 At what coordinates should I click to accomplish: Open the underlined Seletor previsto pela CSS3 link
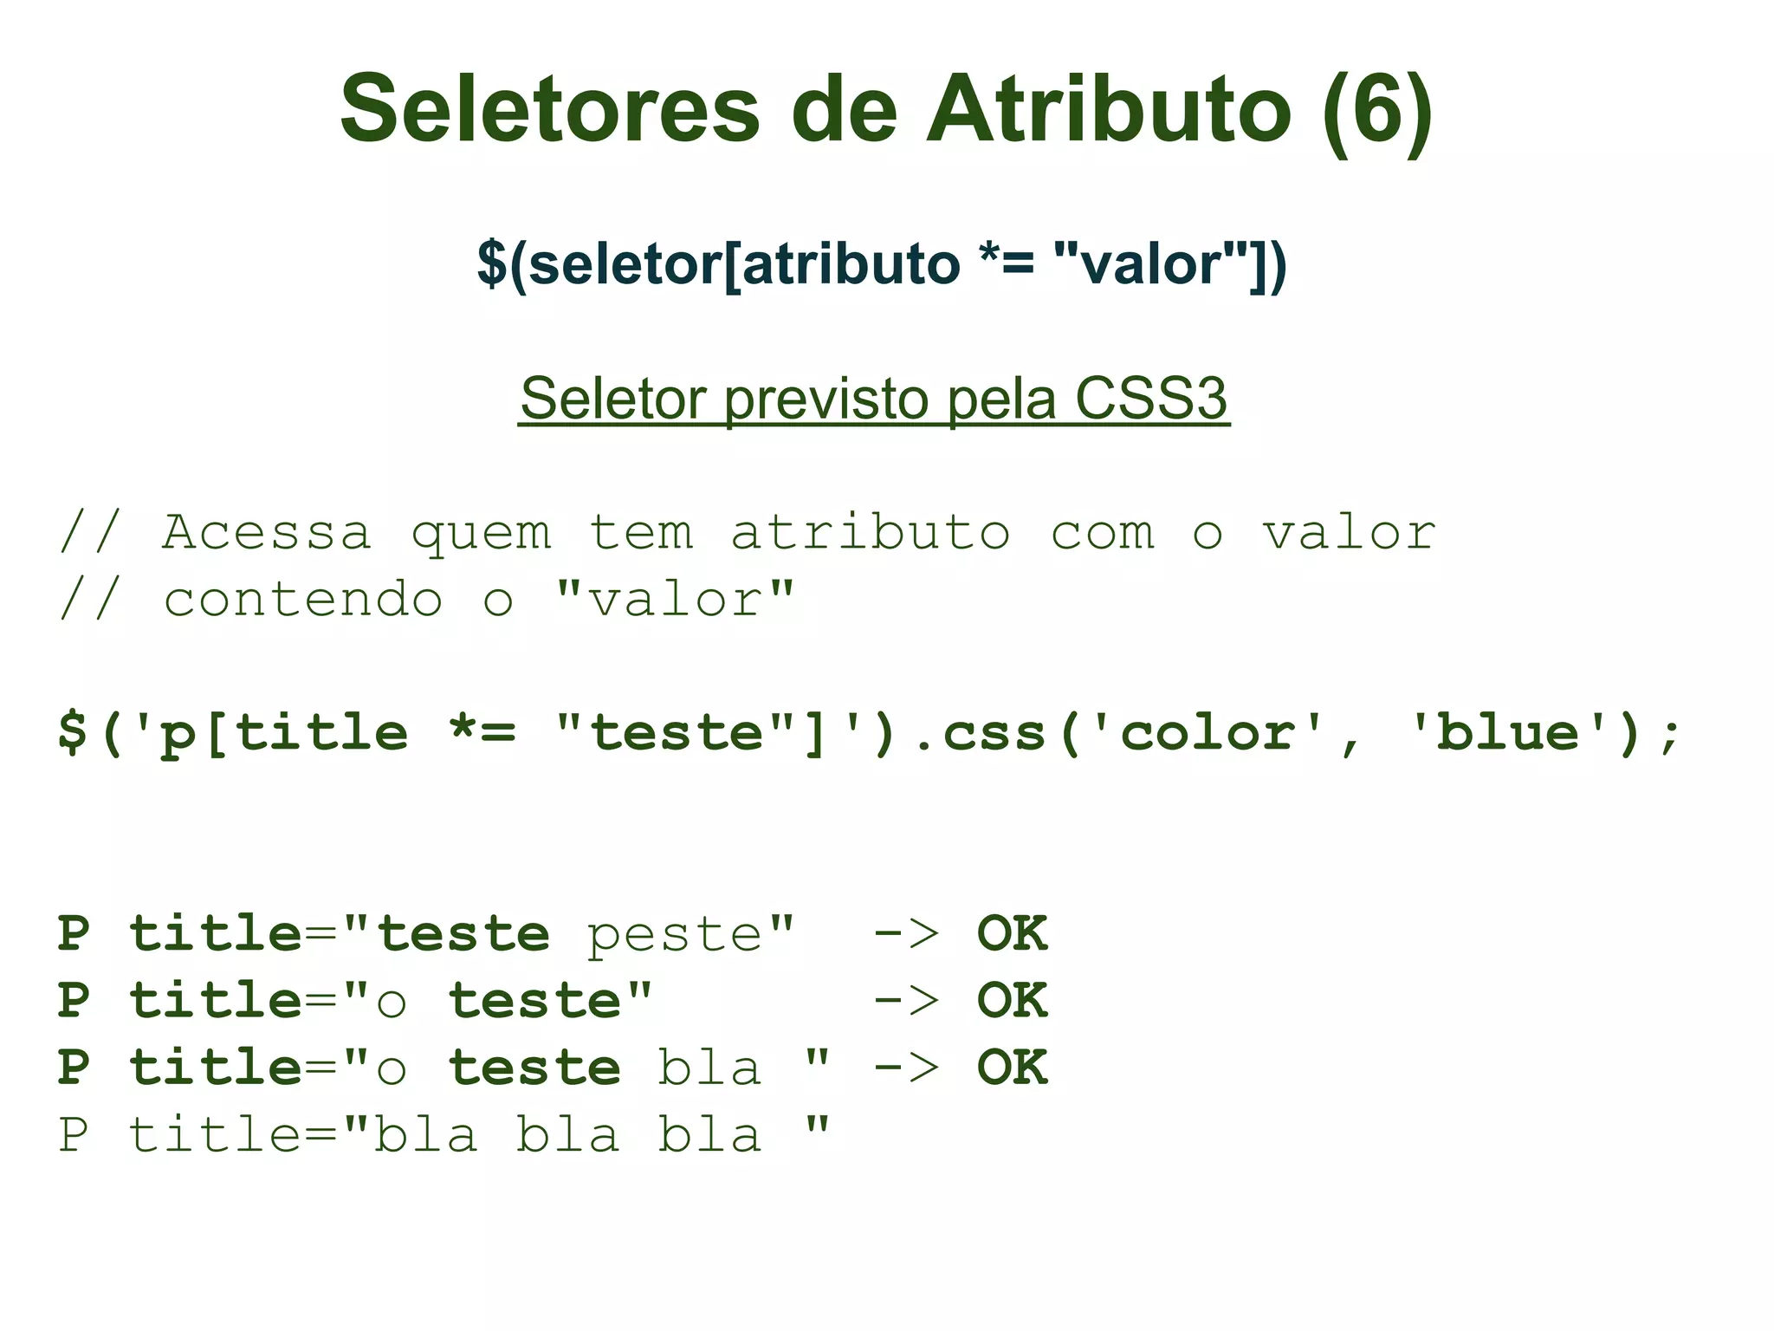tap(874, 399)
